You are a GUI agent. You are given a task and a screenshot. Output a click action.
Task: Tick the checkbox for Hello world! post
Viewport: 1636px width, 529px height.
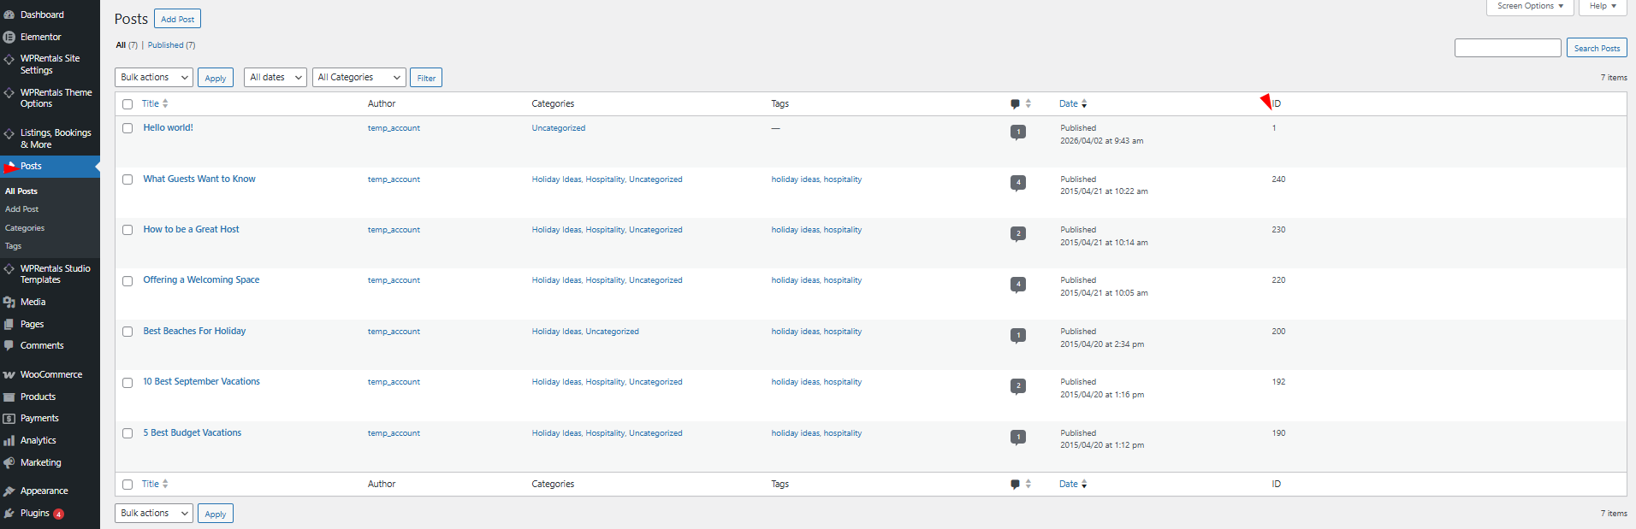pyautogui.click(x=127, y=128)
